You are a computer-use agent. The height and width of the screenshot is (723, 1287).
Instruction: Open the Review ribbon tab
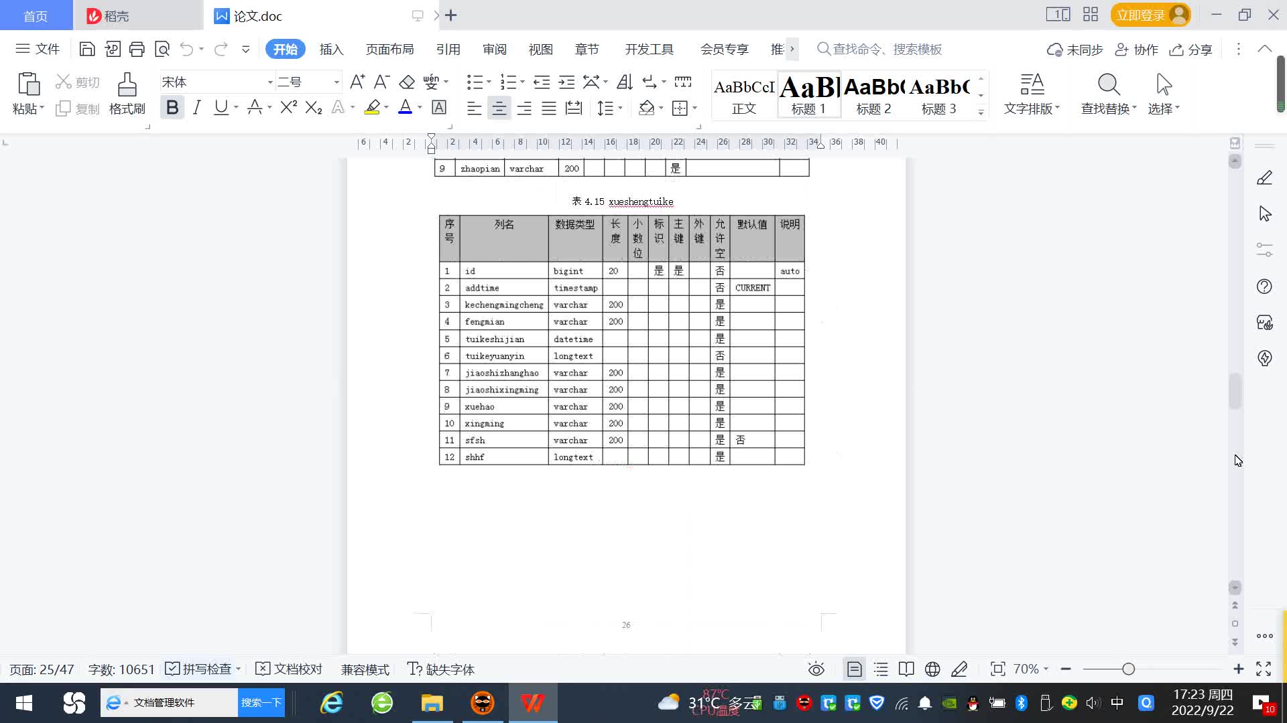pyautogui.click(x=495, y=49)
